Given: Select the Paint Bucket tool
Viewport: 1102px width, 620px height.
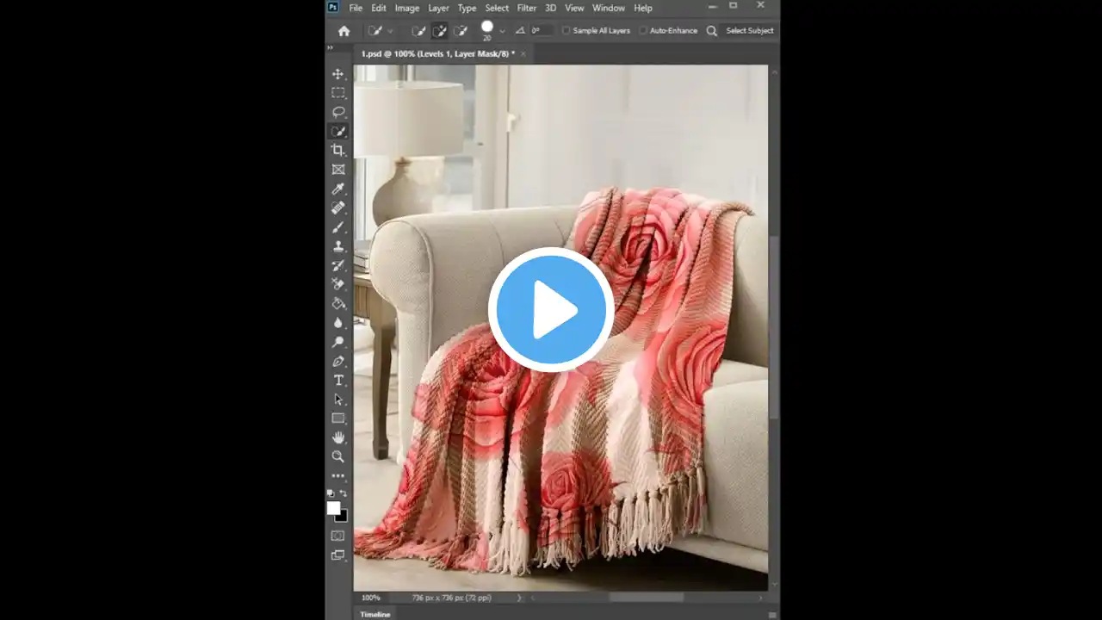Looking at the screenshot, I should (x=338, y=303).
